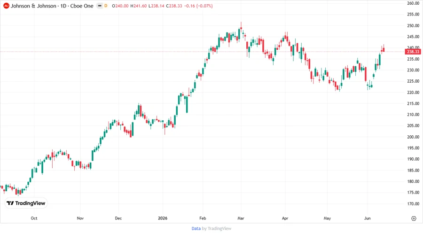Click the red 238.33 current price label
423x234 pixels.
point(413,52)
